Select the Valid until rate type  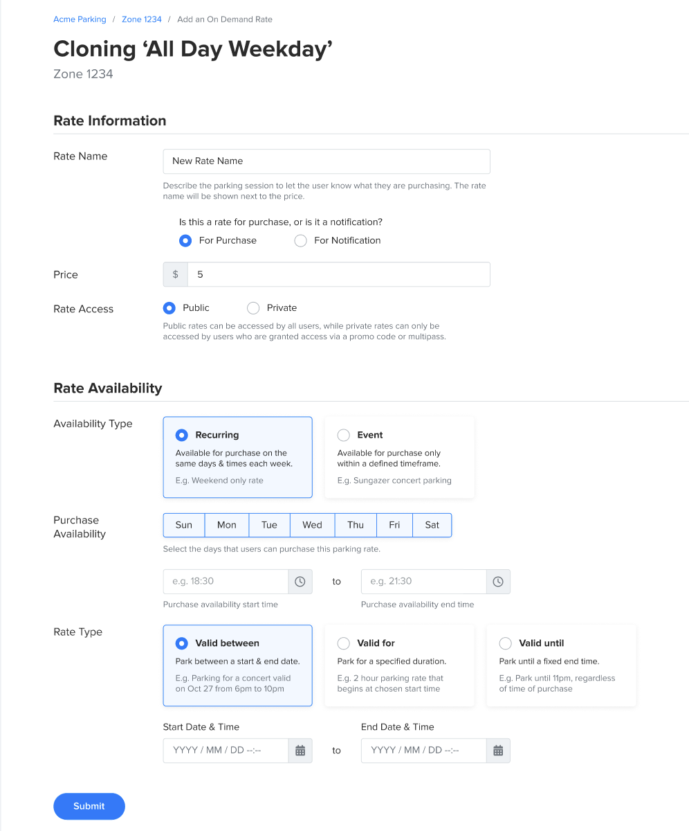coord(506,643)
